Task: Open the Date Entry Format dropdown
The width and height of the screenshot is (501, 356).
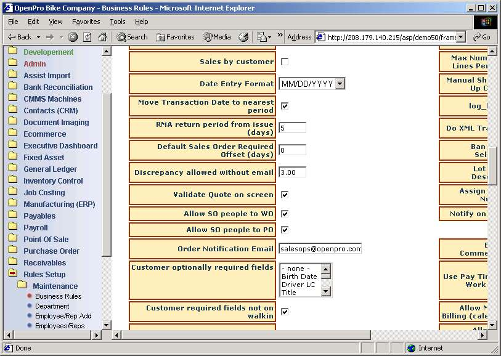Action: pyautogui.click(x=340, y=84)
